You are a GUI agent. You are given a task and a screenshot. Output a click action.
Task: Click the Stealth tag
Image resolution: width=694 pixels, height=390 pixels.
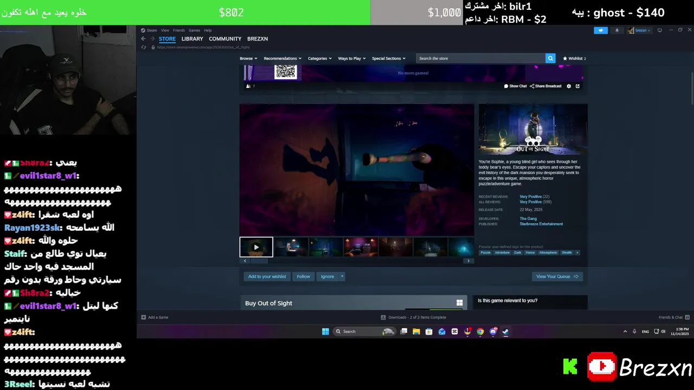coord(567,252)
